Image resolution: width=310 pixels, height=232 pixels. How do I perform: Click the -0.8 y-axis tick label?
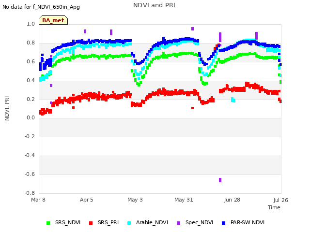30,193
